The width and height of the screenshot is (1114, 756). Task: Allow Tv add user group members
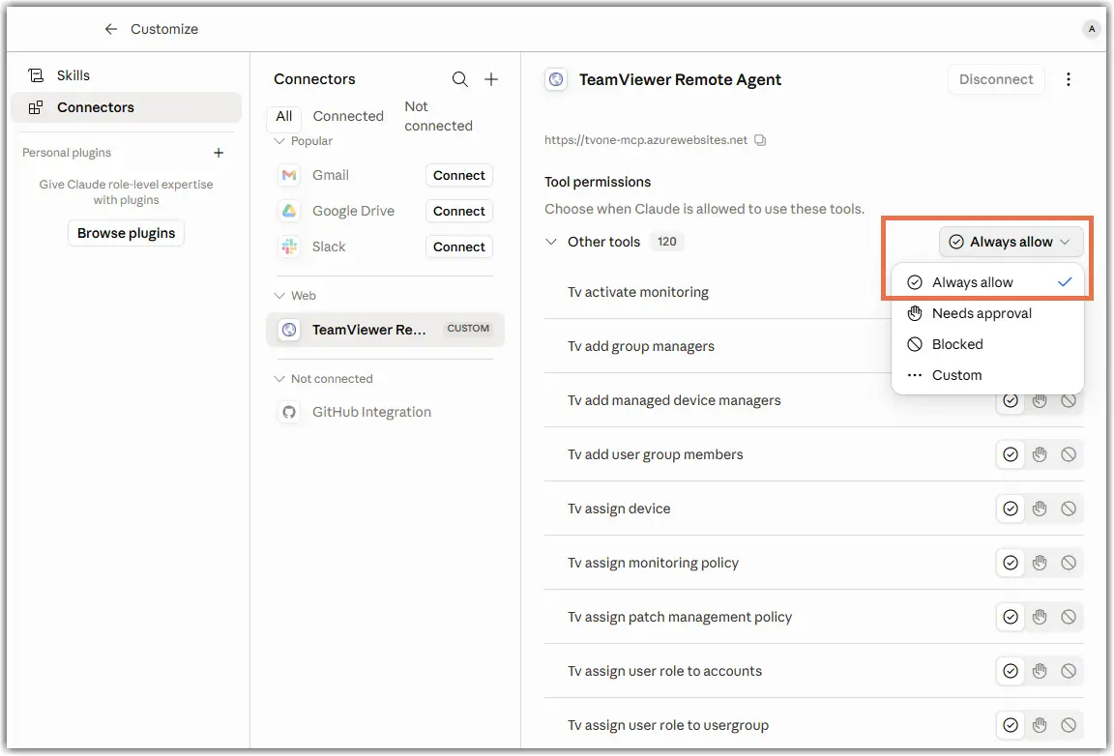(x=1011, y=454)
